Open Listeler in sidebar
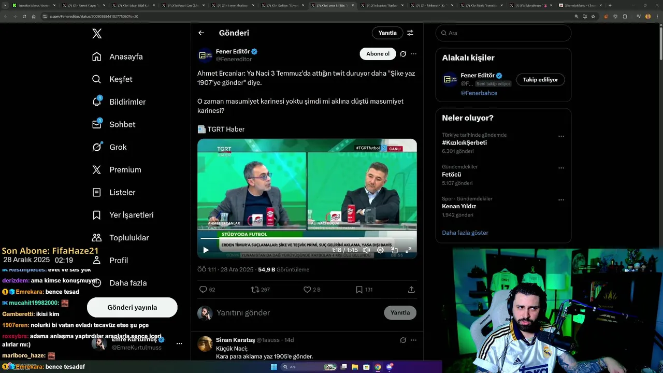663x373 pixels. pyautogui.click(x=113, y=192)
